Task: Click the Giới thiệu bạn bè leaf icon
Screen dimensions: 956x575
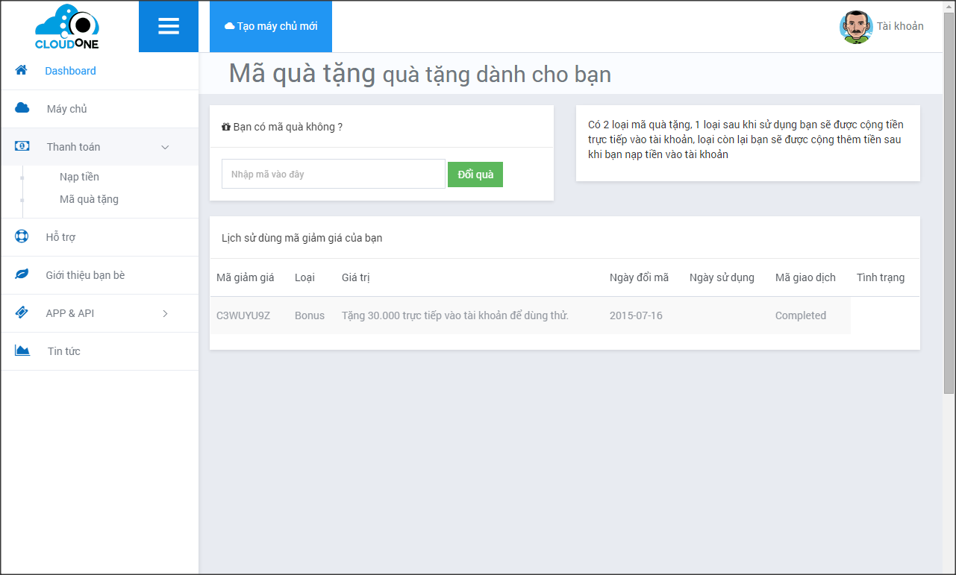Action: (22, 274)
